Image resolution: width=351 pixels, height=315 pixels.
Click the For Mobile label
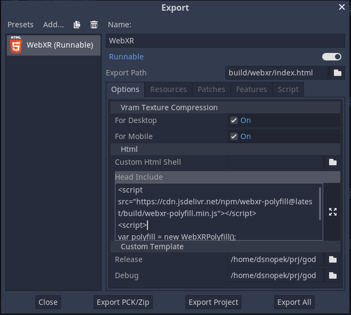134,136
